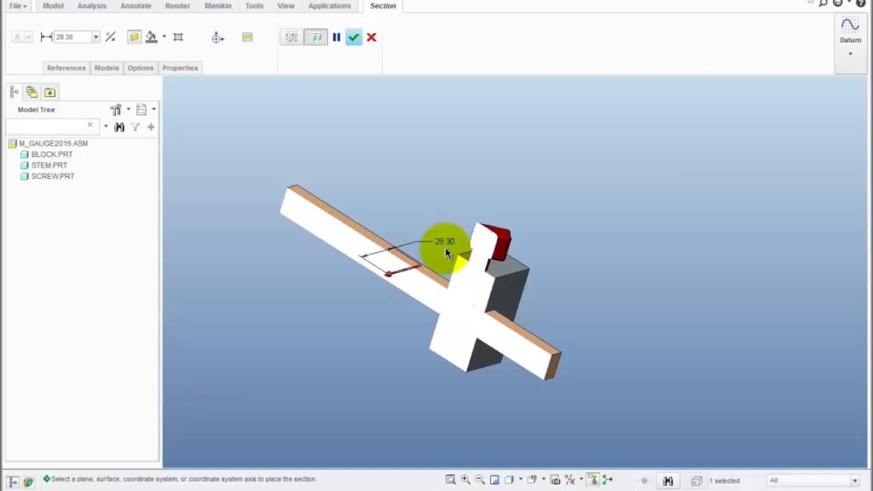Toggle the spin center display
873x491 pixels.
point(607,480)
